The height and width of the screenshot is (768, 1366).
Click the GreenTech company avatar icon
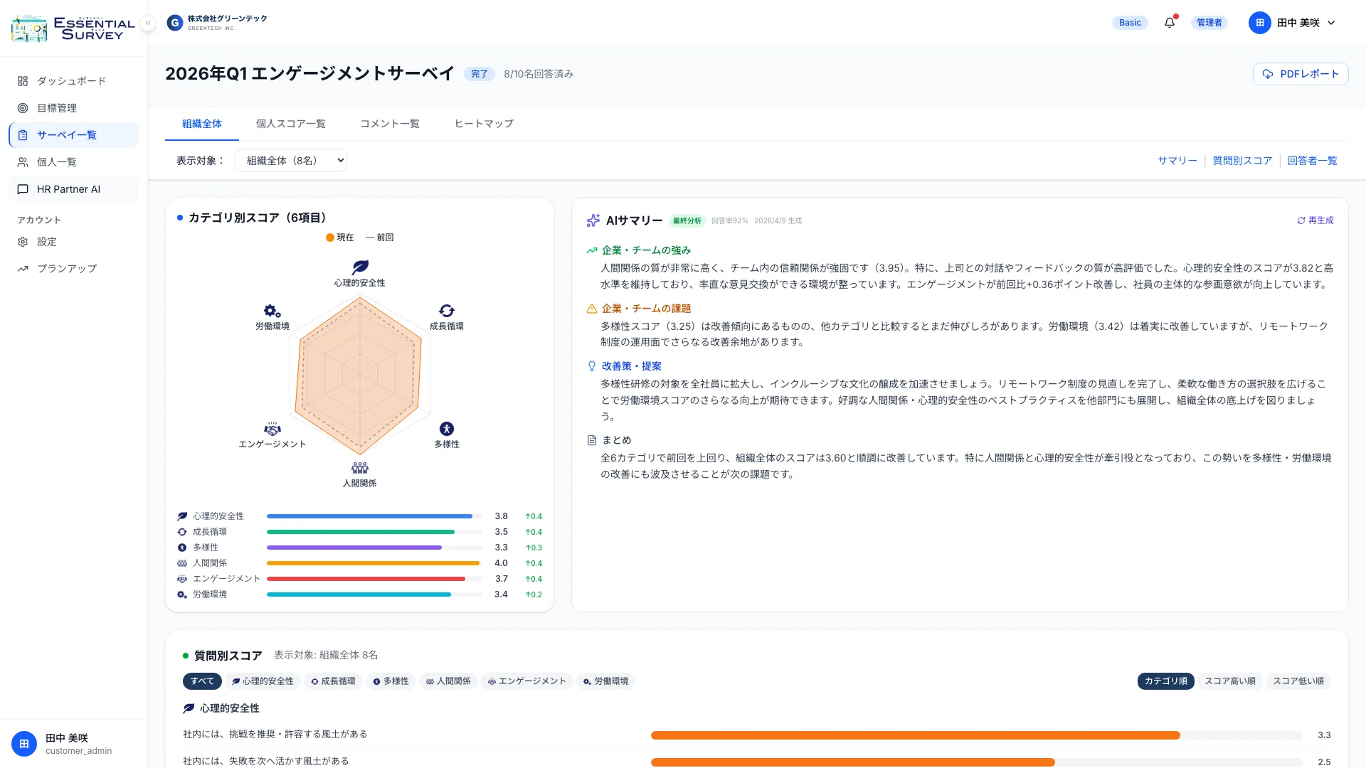pos(175,23)
